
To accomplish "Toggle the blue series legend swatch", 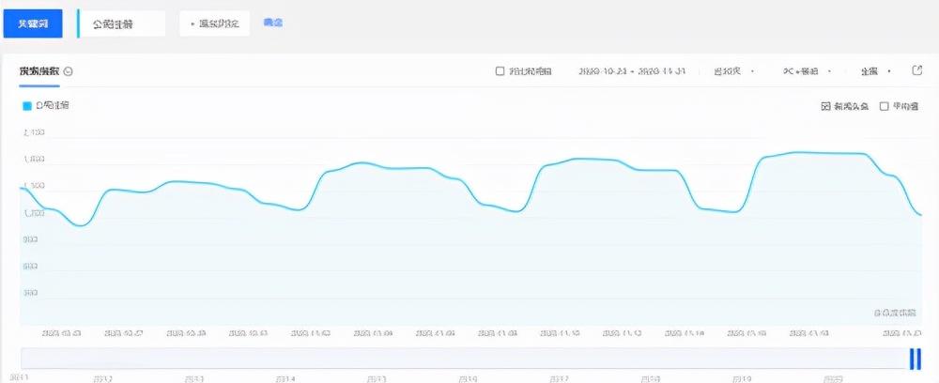I will click(x=27, y=106).
